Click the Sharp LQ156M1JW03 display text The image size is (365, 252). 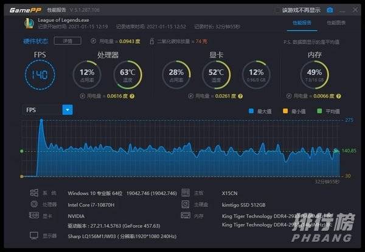[122, 236]
